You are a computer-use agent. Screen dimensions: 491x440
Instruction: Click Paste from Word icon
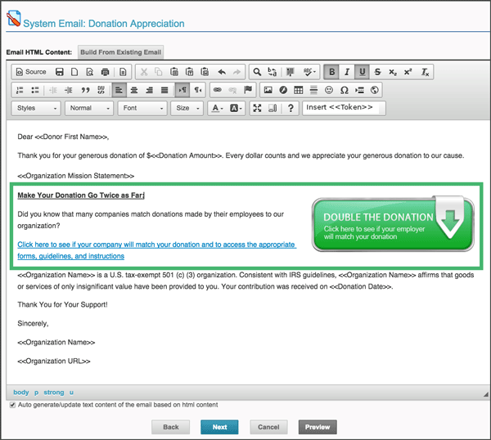[x=205, y=72]
